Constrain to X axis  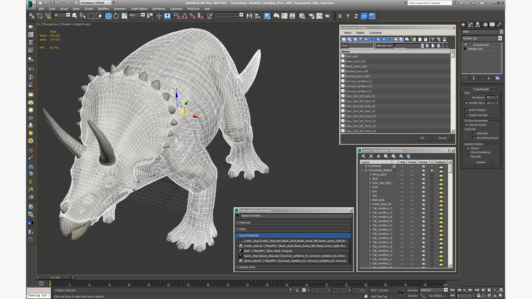tap(340, 16)
